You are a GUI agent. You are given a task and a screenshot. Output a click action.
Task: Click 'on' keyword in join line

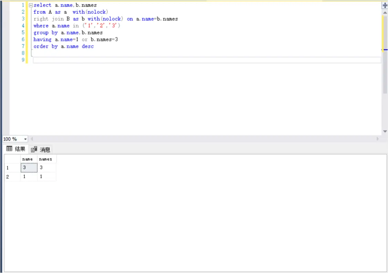point(130,19)
